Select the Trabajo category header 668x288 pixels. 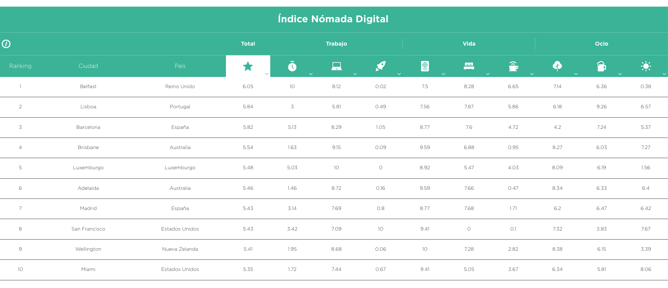pos(336,44)
